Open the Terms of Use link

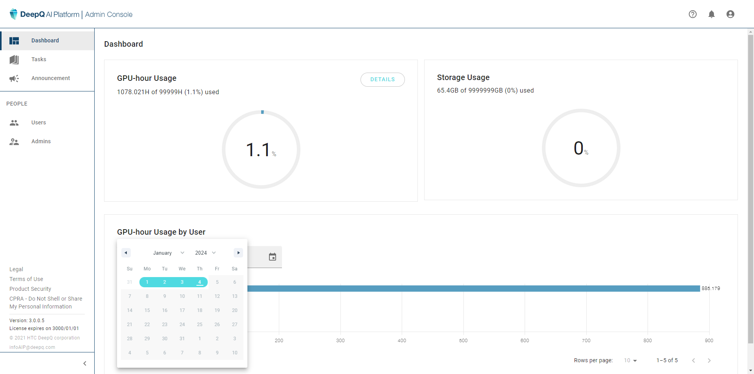26,279
